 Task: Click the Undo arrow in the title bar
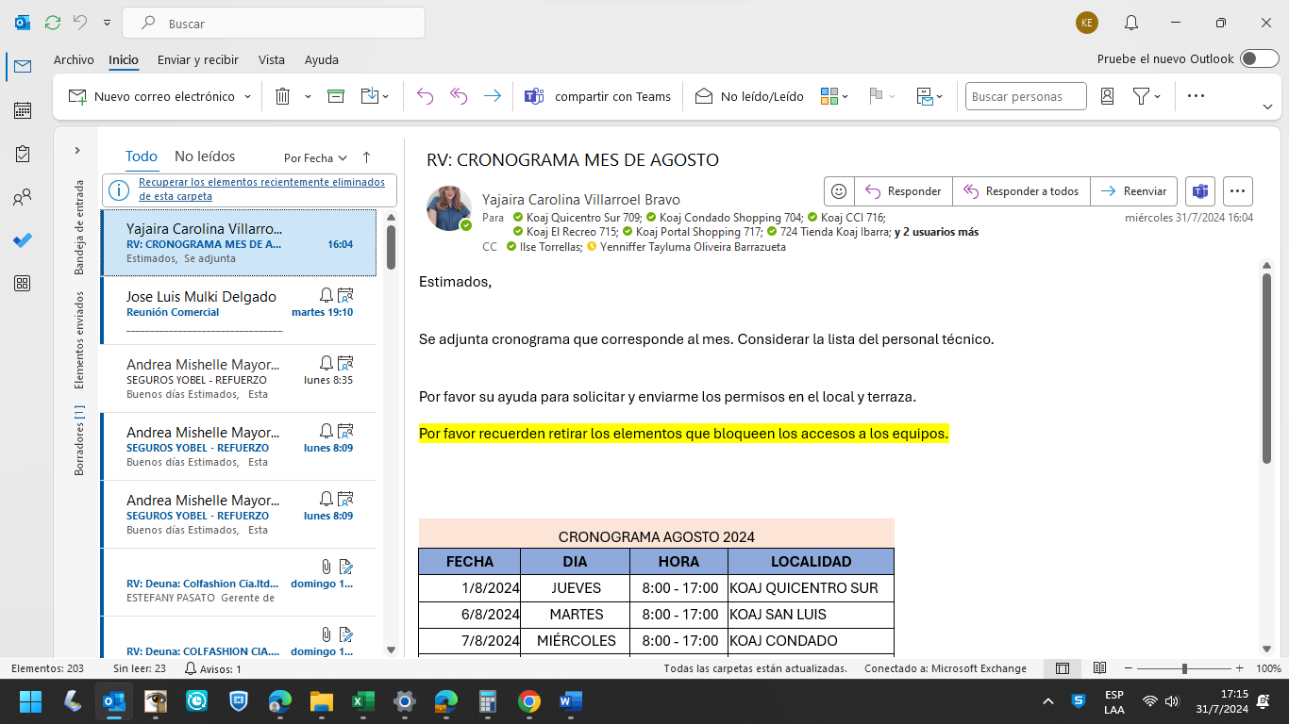[x=80, y=23]
